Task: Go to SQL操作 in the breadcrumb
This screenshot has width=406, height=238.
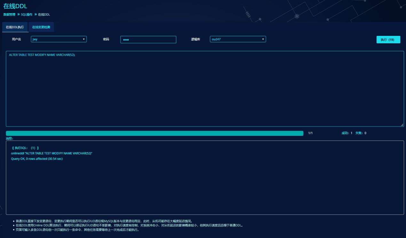Action: click(x=27, y=14)
